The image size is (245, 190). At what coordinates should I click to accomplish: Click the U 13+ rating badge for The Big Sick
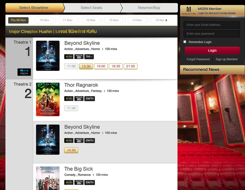tap(69, 182)
